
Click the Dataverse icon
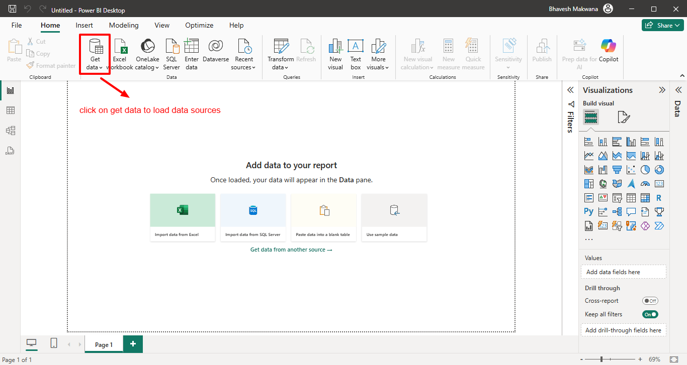point(216,46)
